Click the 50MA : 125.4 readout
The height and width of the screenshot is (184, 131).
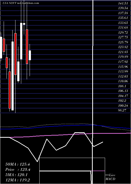coord(17,164)
